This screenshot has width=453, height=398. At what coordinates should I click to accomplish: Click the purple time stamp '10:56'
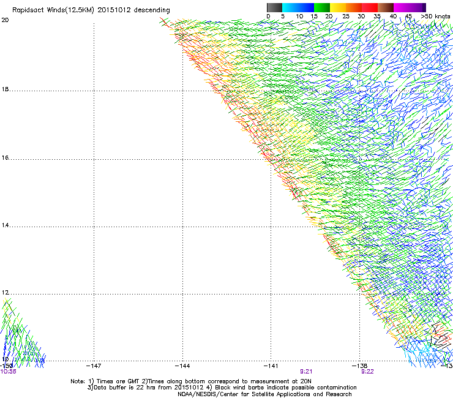pos(9,372)
